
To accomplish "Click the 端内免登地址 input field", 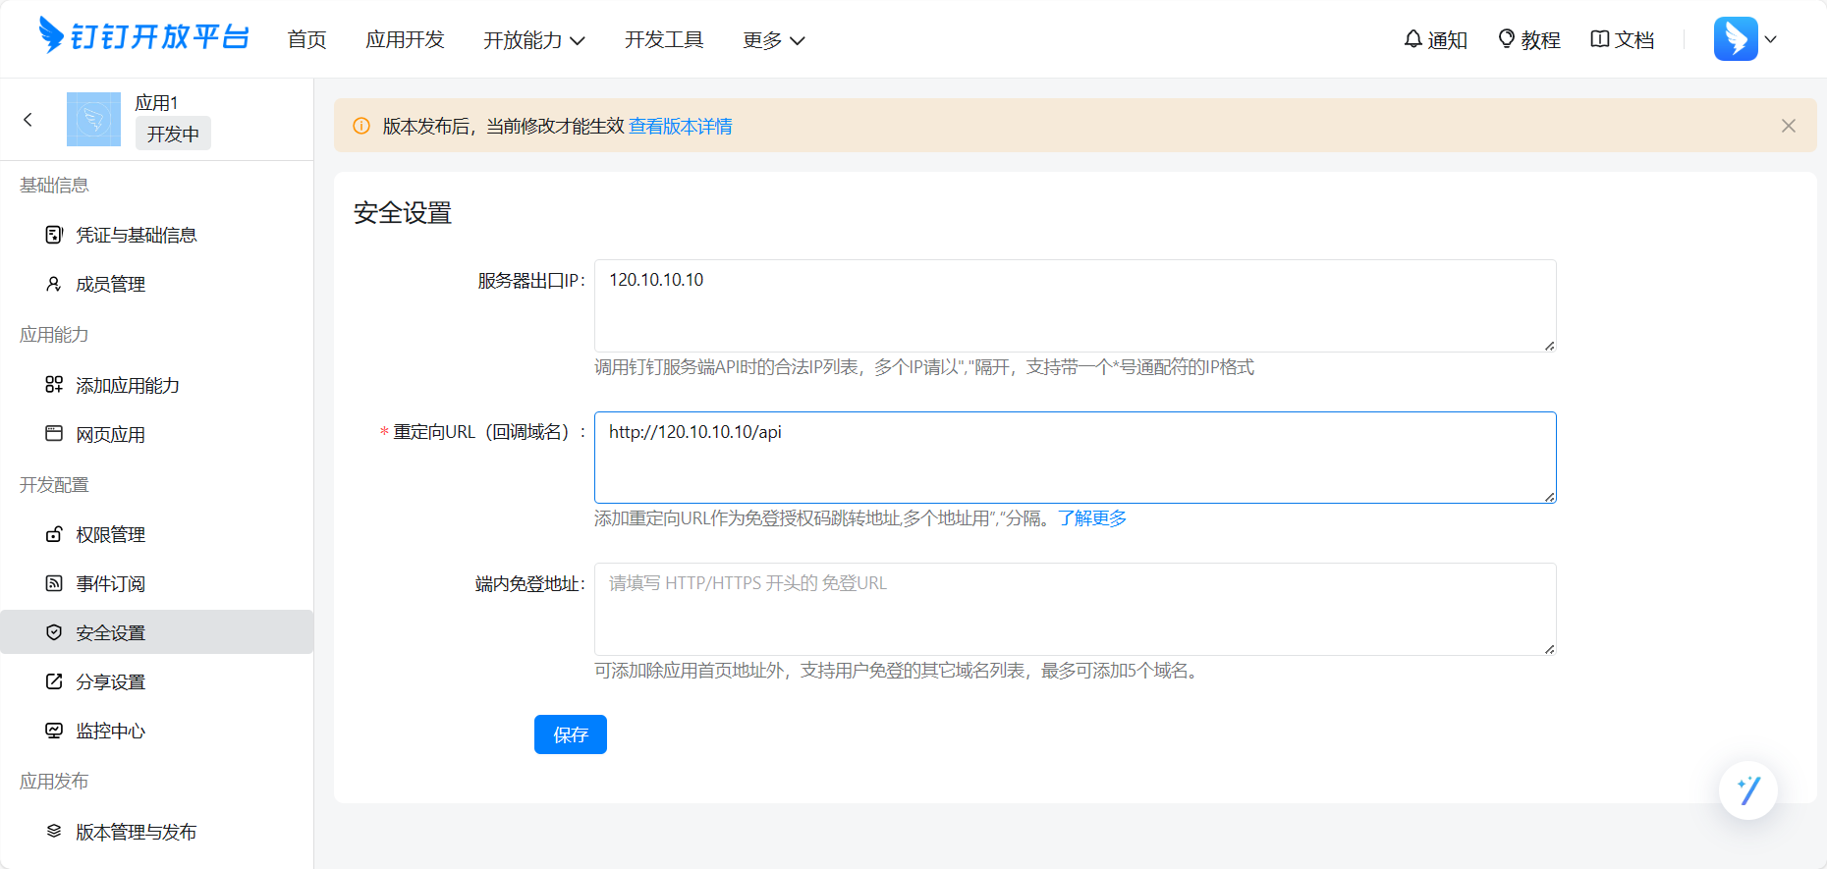I will tap(1076, 609).
